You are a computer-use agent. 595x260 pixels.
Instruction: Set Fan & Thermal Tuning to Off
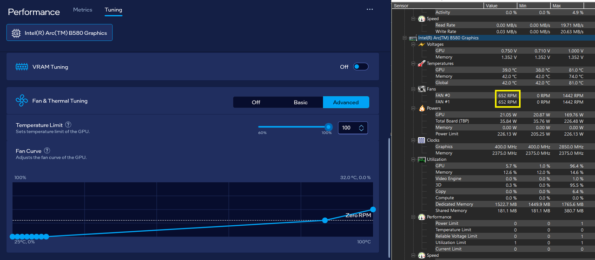[x=256, y=102]
